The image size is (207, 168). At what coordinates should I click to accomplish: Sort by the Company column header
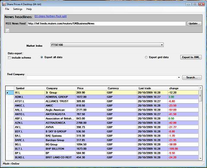(60, 88)
